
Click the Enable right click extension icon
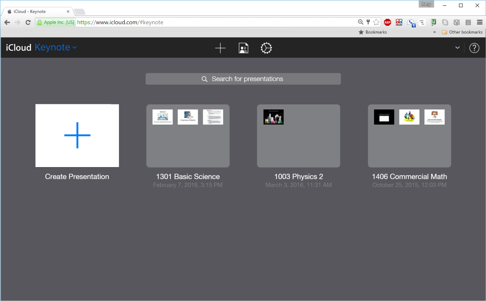click(x=422, y=22)
